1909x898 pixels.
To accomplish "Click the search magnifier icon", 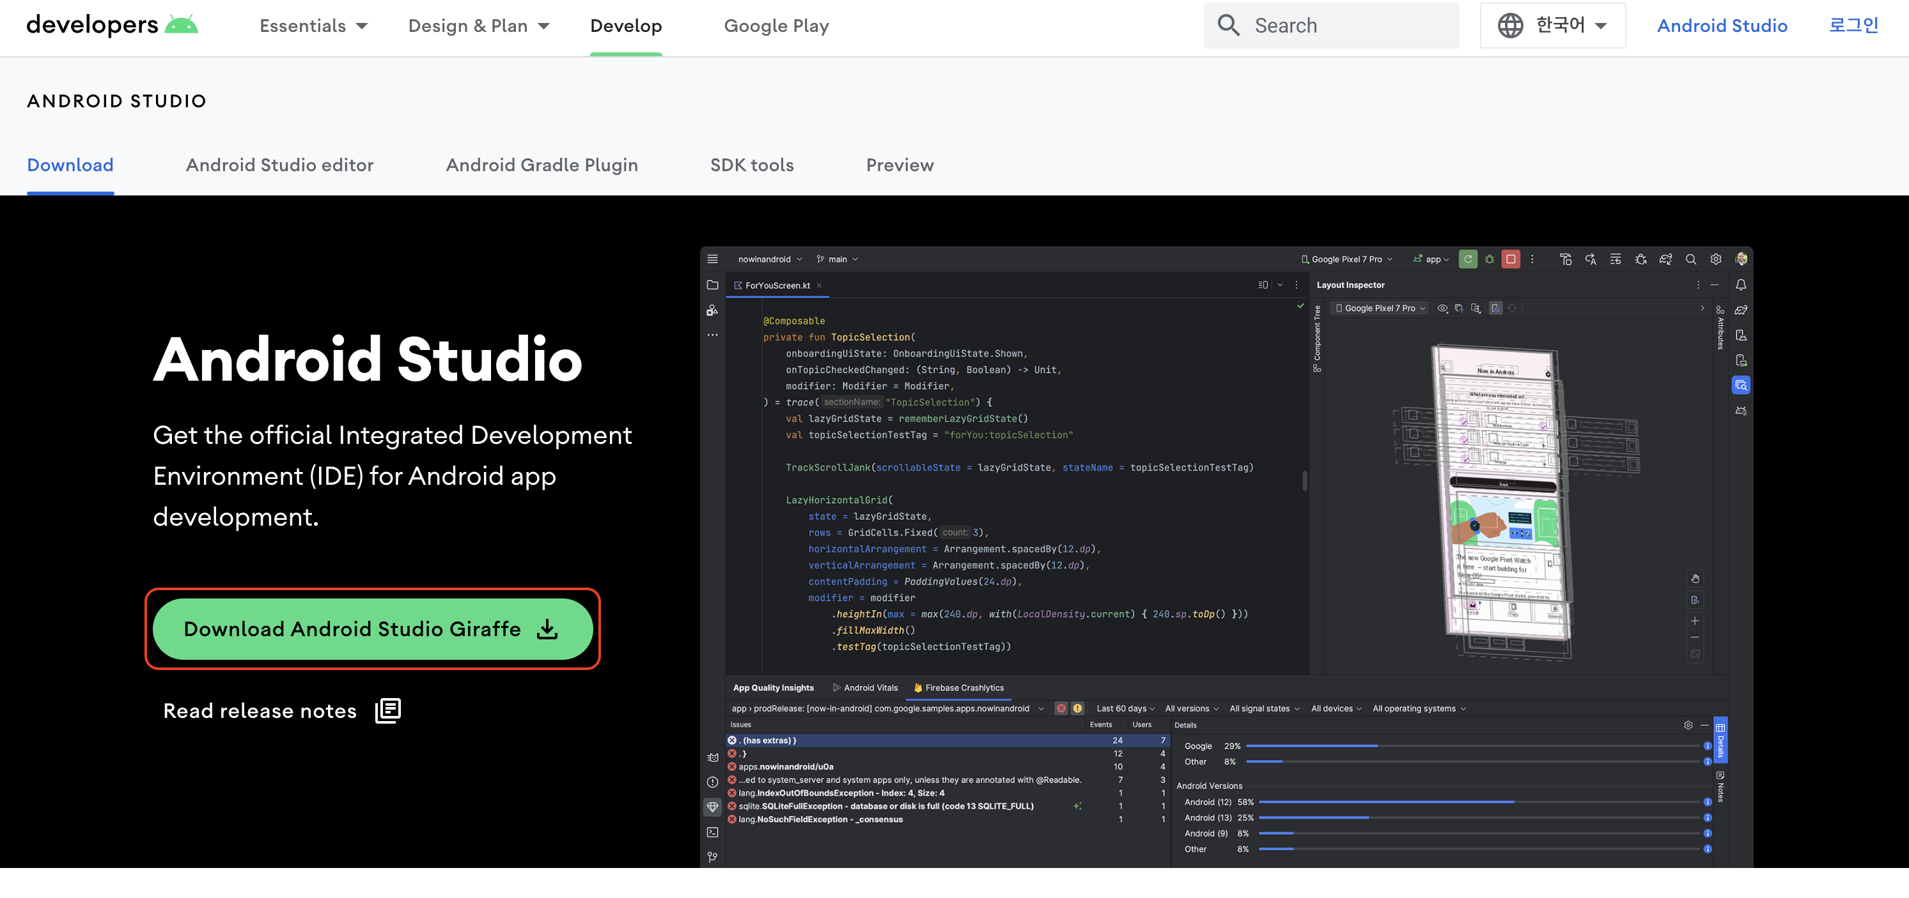I will (1228, 25).
